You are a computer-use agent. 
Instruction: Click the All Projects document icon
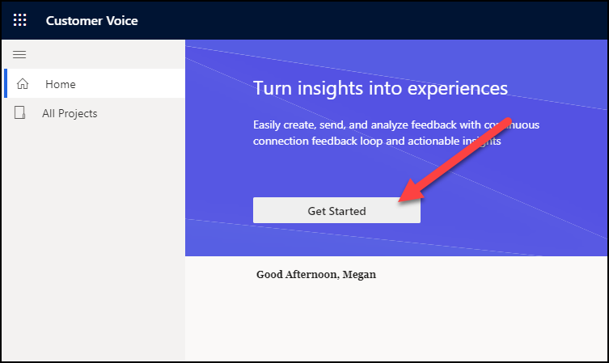coord(19,112)
